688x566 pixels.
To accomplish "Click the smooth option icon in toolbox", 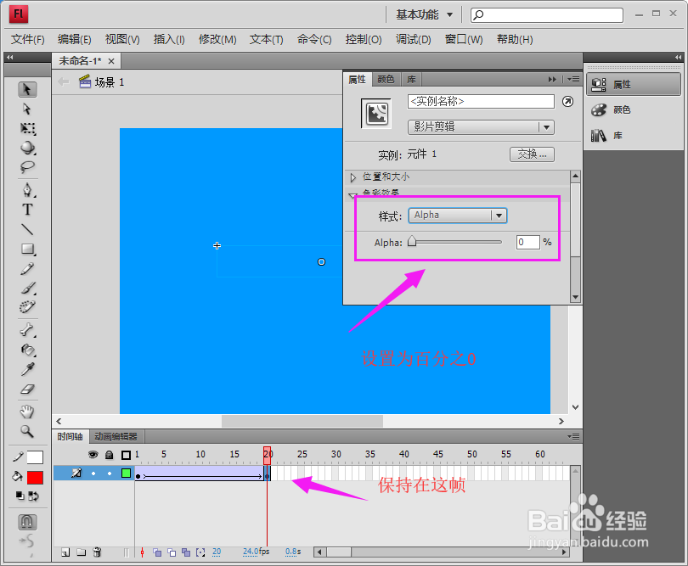I will pos(27,541).
